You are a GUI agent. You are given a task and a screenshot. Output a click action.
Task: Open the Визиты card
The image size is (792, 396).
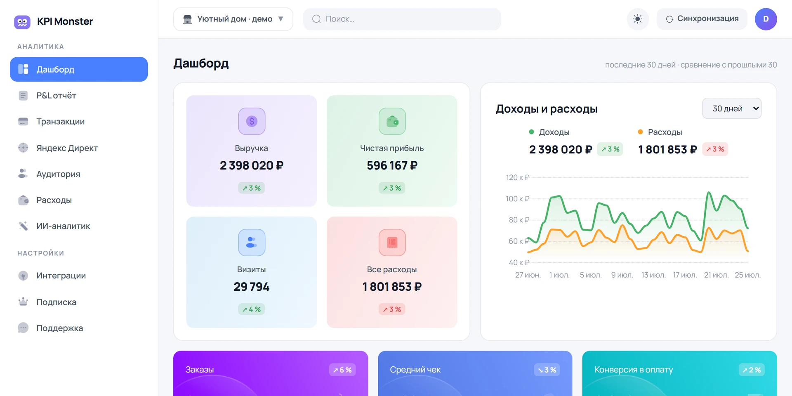pyautogui.click(x=252, y=272)
